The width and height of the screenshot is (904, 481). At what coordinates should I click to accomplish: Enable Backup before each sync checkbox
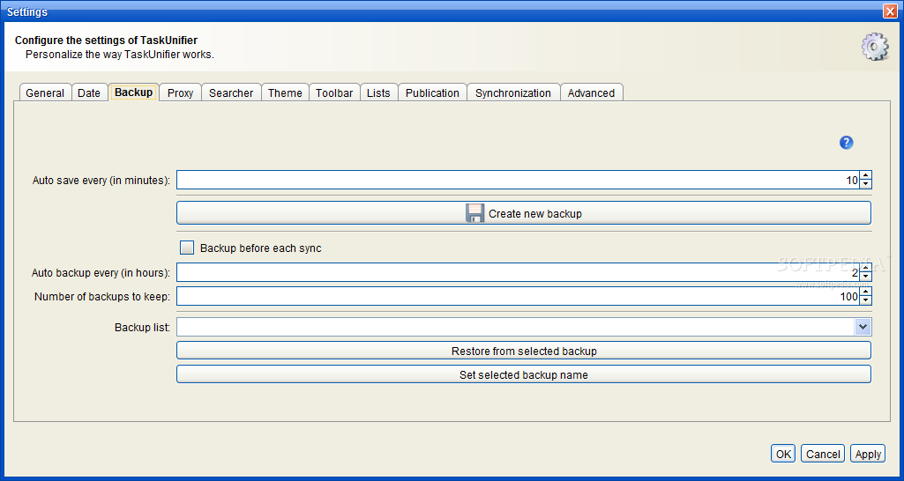(187, 248)
